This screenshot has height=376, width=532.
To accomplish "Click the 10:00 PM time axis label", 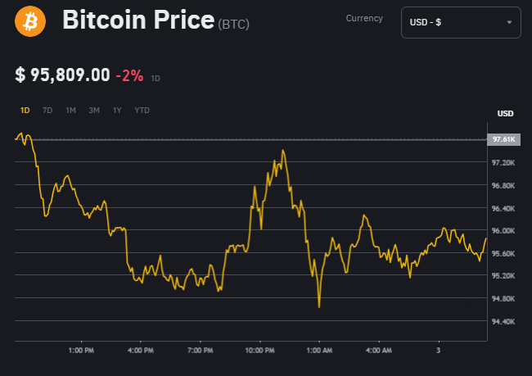I will pyautogui.click(x=259, y=351).
